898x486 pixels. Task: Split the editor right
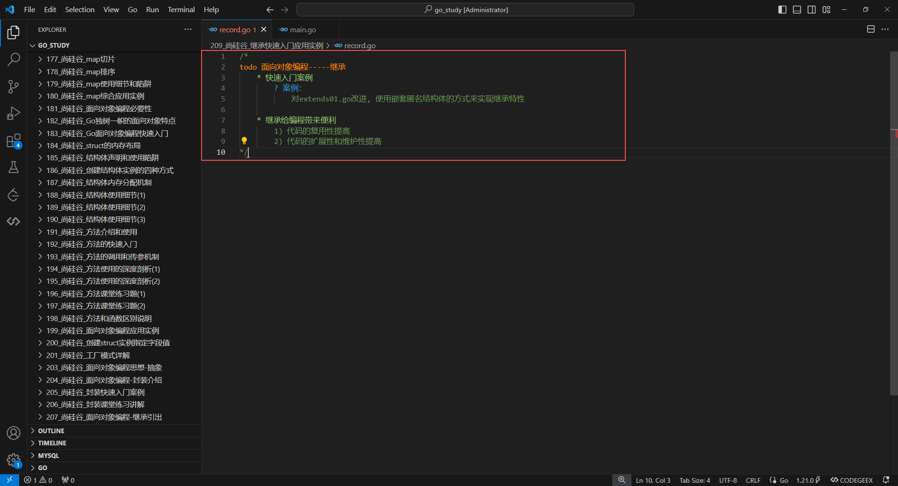tap(871, 29)
